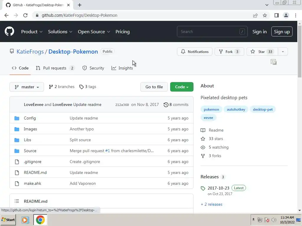
Task: Click the make.ahk file icon
Action: point(17,184)
